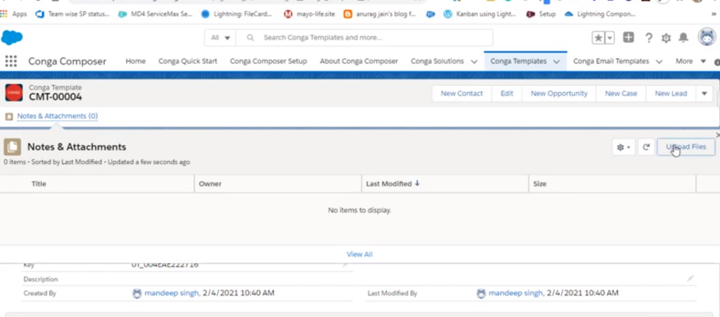Click the Salesforce cloud logo
Viewport: 720px width, 317px height.
coord(12,37)
